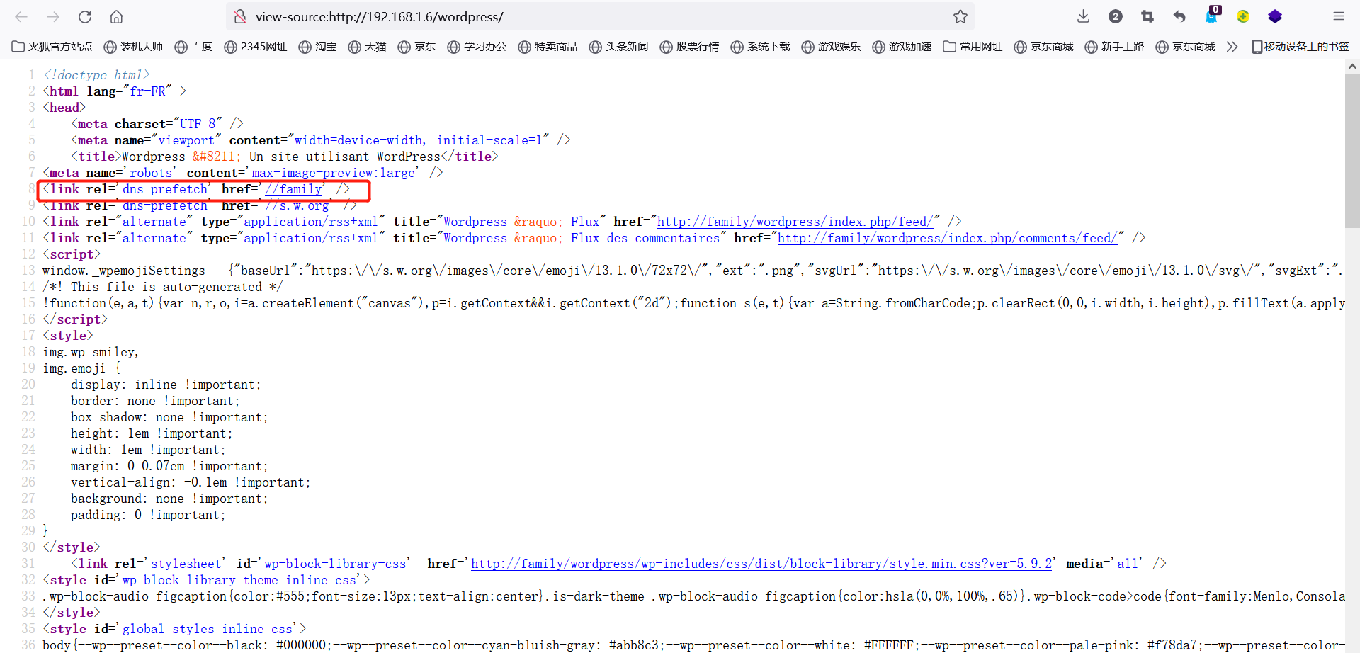This screenshot has height=653, width=1360.
Task: Click the 'global-styles-inline-css' style id
Action: tap(208, 629)
